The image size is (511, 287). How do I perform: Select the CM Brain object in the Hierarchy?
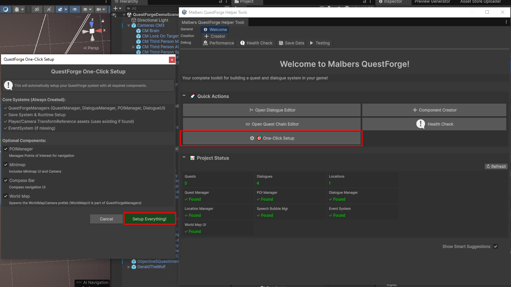pos(150,31)
